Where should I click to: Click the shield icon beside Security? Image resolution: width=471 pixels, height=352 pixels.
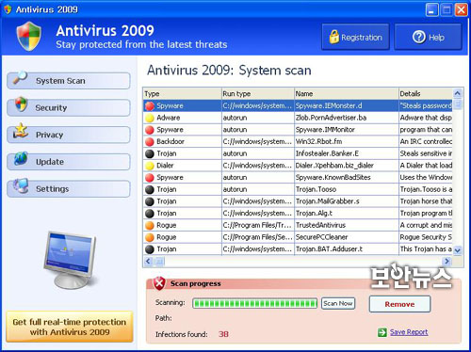click(x=21, y=104)
